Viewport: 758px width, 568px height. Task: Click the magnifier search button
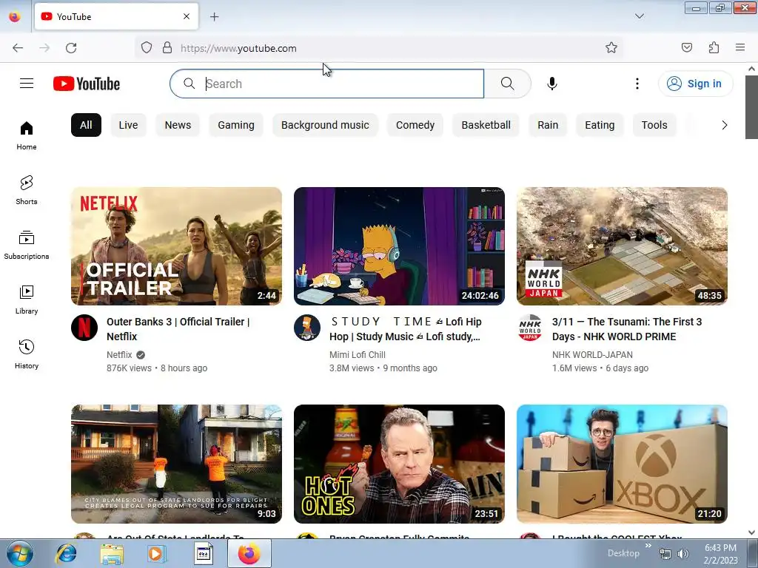click(508, 84)
